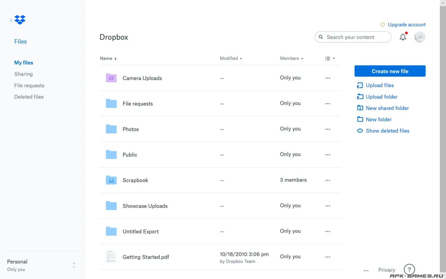Open the account avatar menu
This screenshot has width=446, height=279.
pyautogui.click(x=420, y=37)
